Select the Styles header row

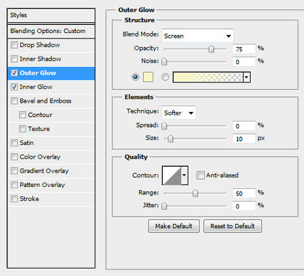(51, 16)
